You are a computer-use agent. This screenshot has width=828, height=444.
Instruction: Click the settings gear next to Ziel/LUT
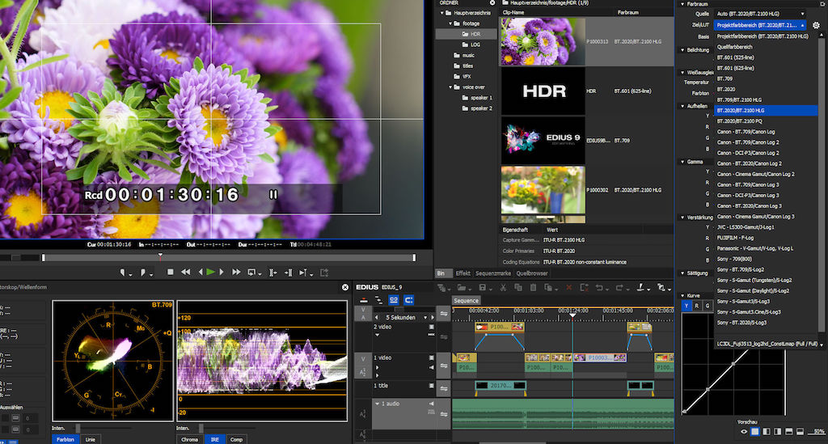[x=816, y=25]
